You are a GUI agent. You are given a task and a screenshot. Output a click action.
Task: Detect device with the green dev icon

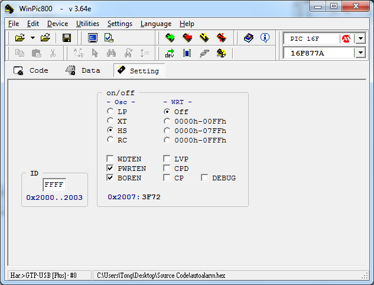(x=170, y=53)
